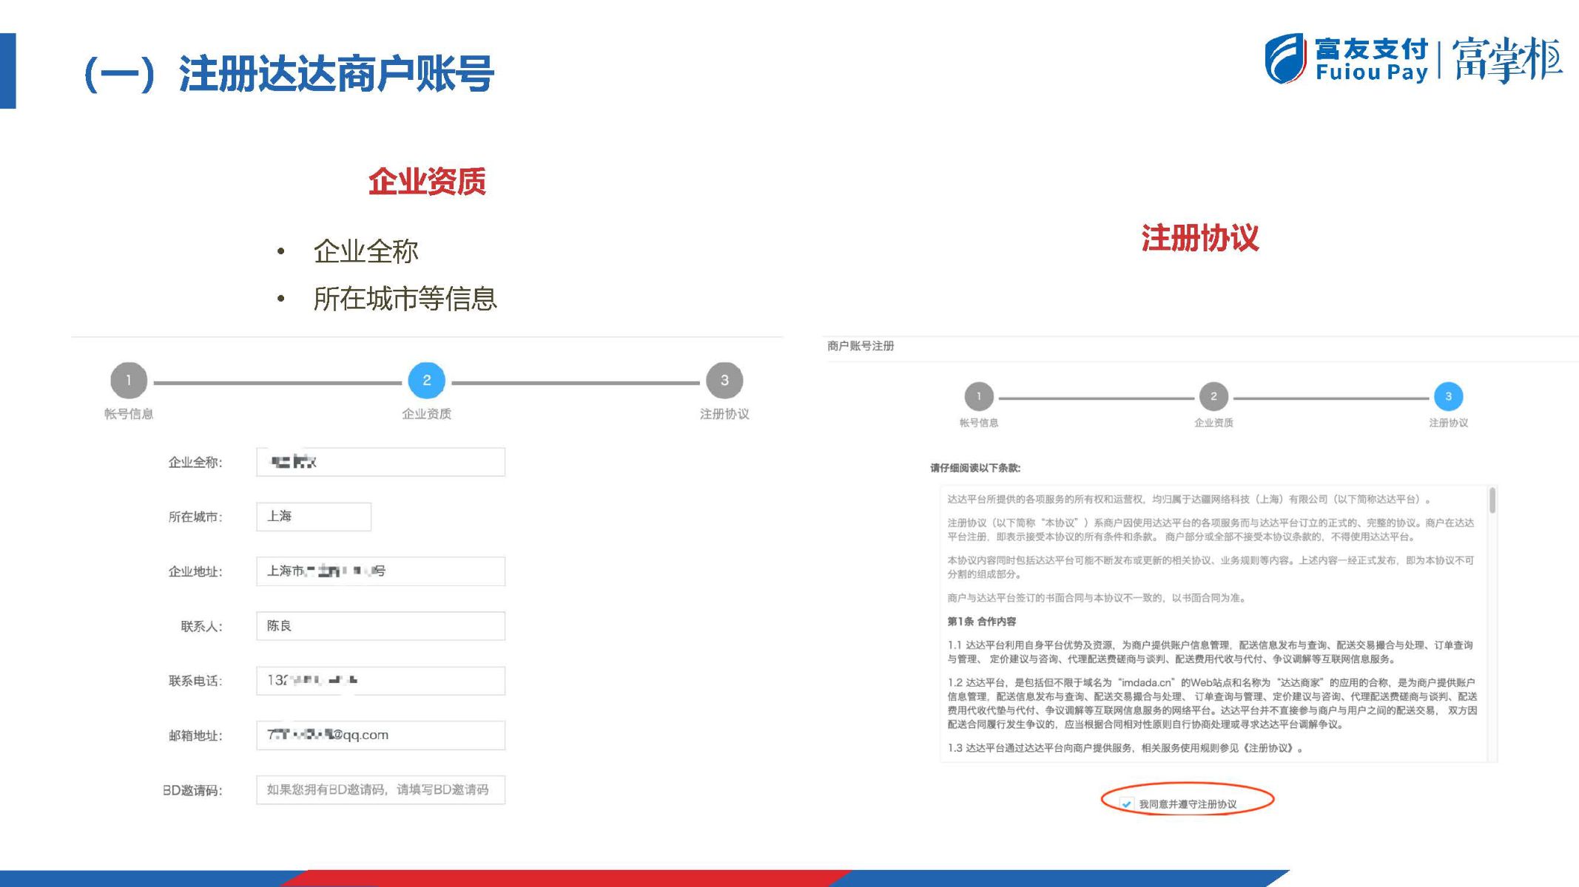Image resolution: width=1579 pixels, height=887 pixels.
Task: Focus the 联系人 field containing 陈良
Action: [380, 626]
